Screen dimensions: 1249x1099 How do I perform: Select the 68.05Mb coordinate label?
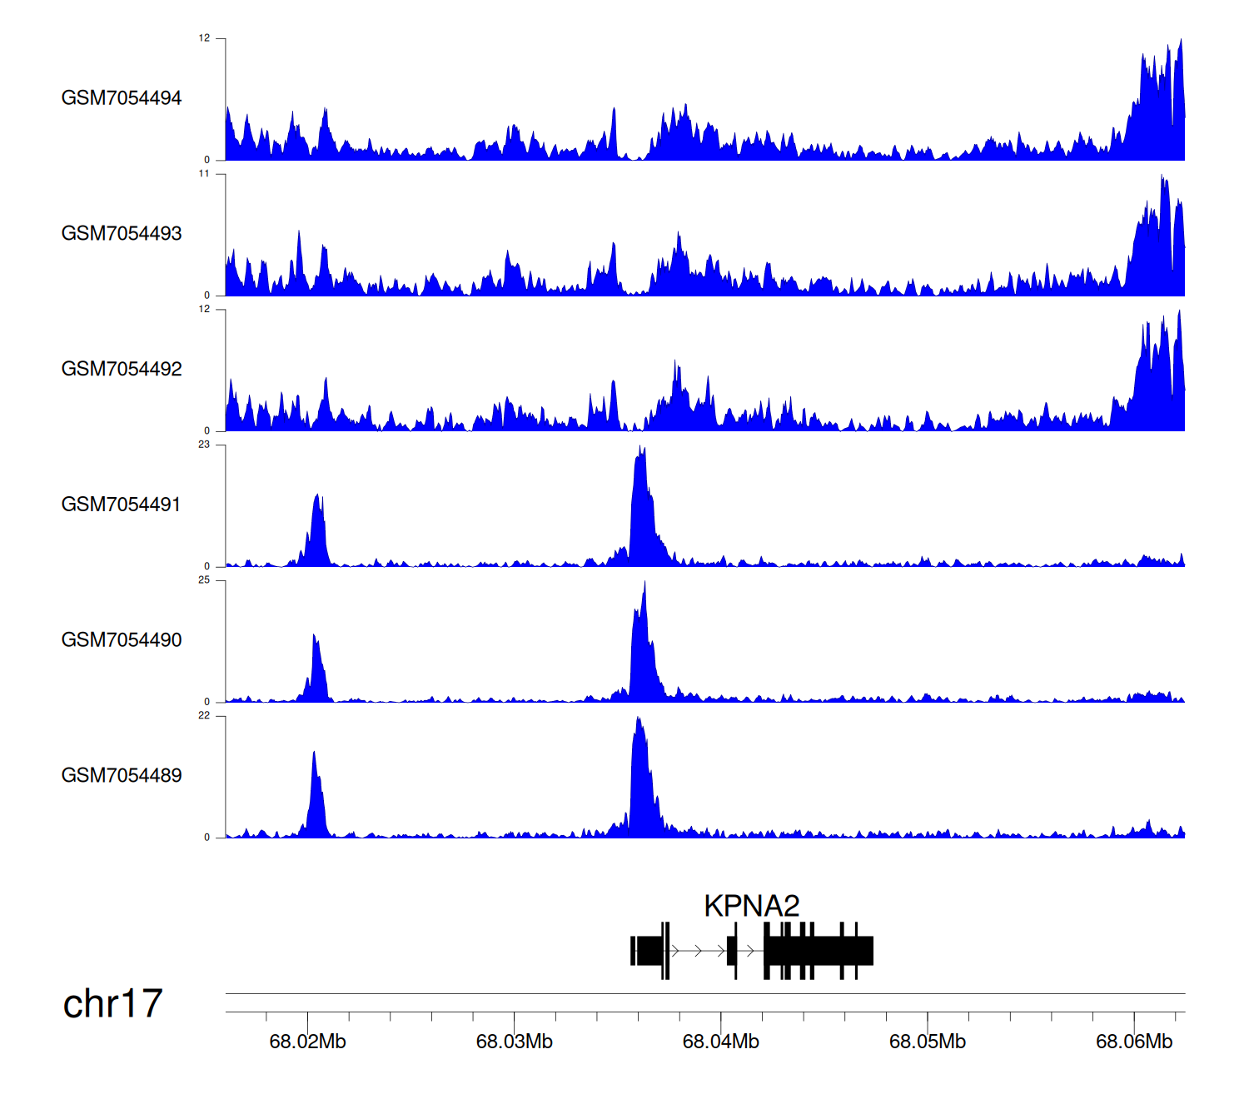[x=927, y=1042]
